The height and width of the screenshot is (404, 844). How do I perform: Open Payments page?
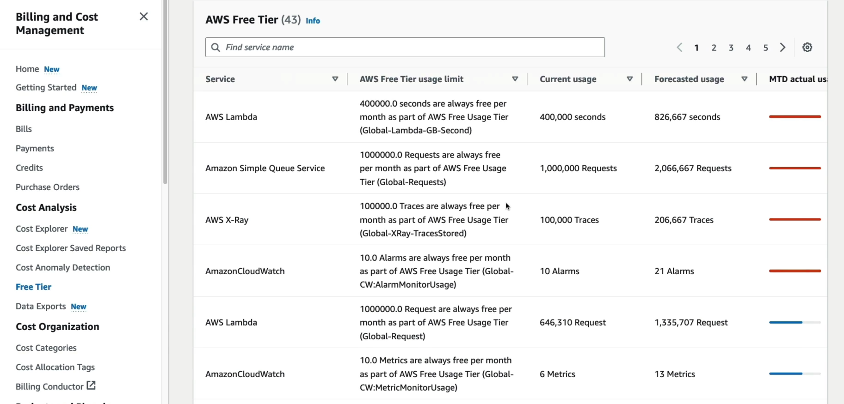click(35, 148)
